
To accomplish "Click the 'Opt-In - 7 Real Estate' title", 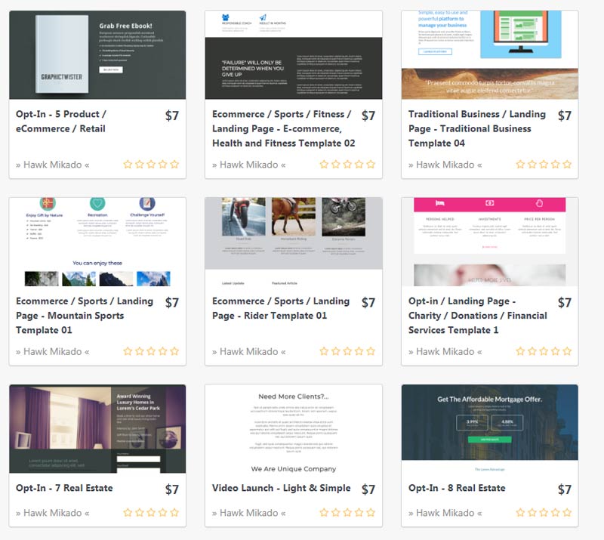I will point(64,488).
